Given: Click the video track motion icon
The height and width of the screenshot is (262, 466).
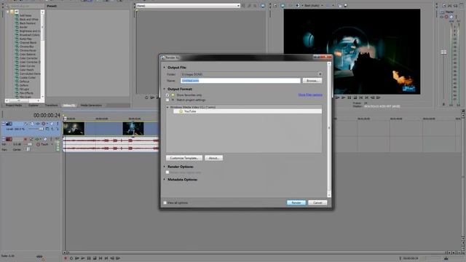Looking at the screenshot, I should [x=32, y=124].
